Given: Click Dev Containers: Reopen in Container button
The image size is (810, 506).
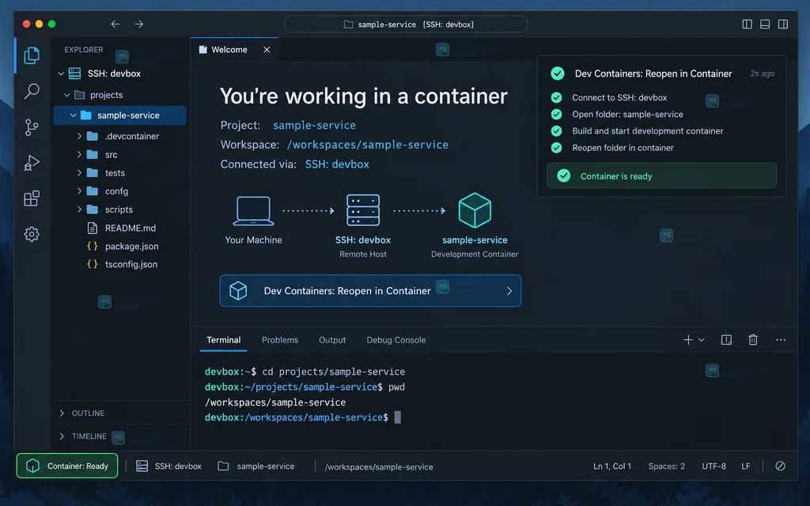Looking at the screenshot, I should [x=370, y=291].
